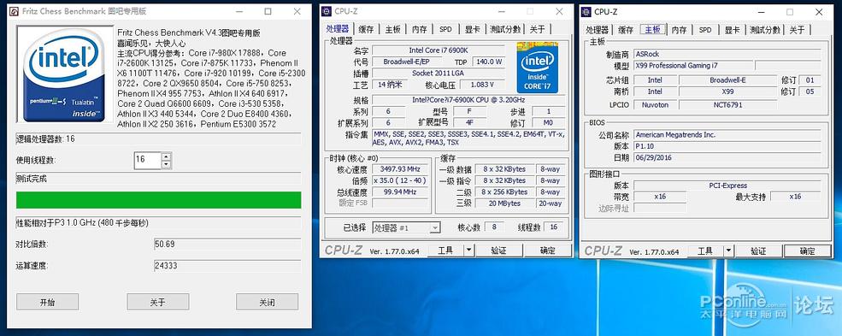
Task: Click the CPU-Z icon in processor window title
Action: point(327,11)
